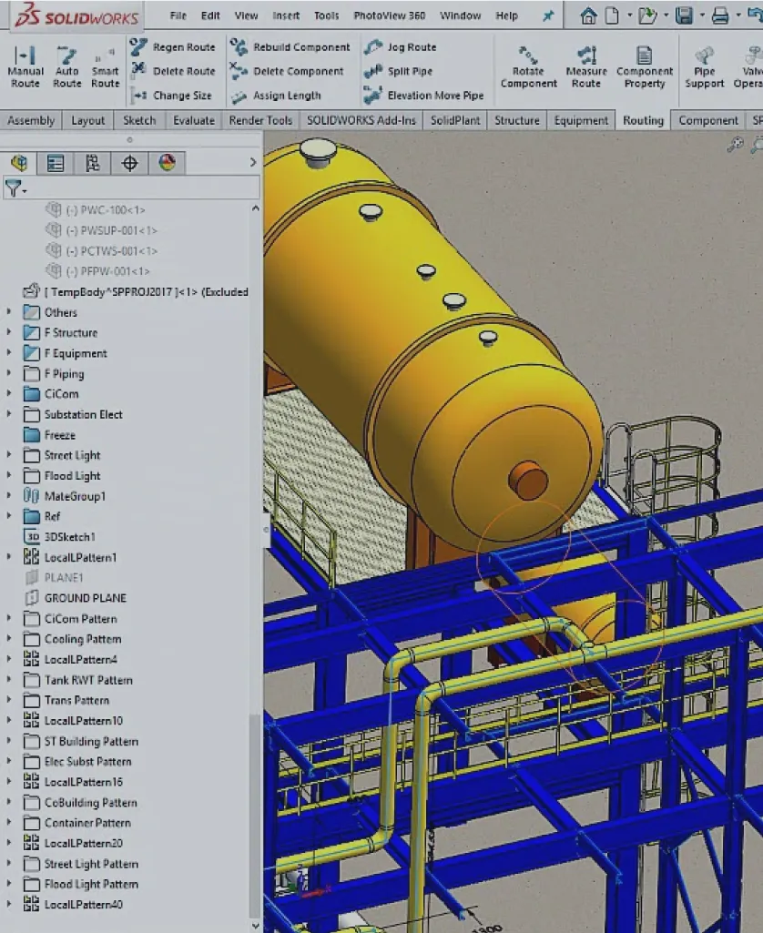Click Delete Route
The height and width of the screenshot is (933, 763).
click(x=173, y=71)
